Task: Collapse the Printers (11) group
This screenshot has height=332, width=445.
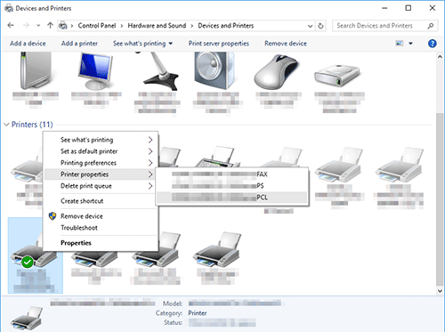Action: [6, 125]
